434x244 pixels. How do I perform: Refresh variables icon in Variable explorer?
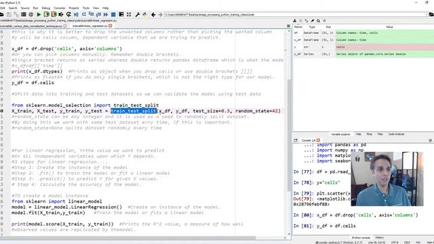point(324,21)
